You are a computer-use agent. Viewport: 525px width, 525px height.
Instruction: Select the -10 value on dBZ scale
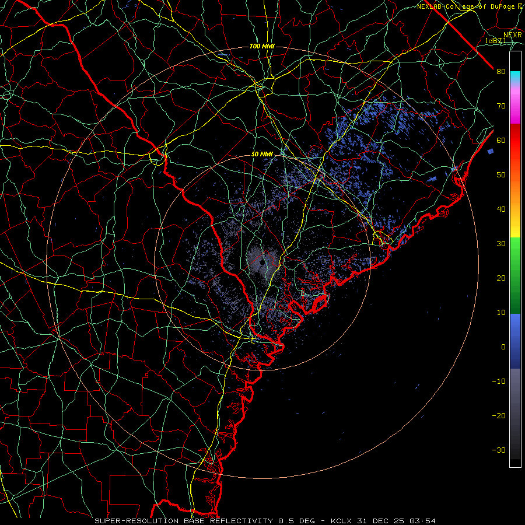[499, 381]
